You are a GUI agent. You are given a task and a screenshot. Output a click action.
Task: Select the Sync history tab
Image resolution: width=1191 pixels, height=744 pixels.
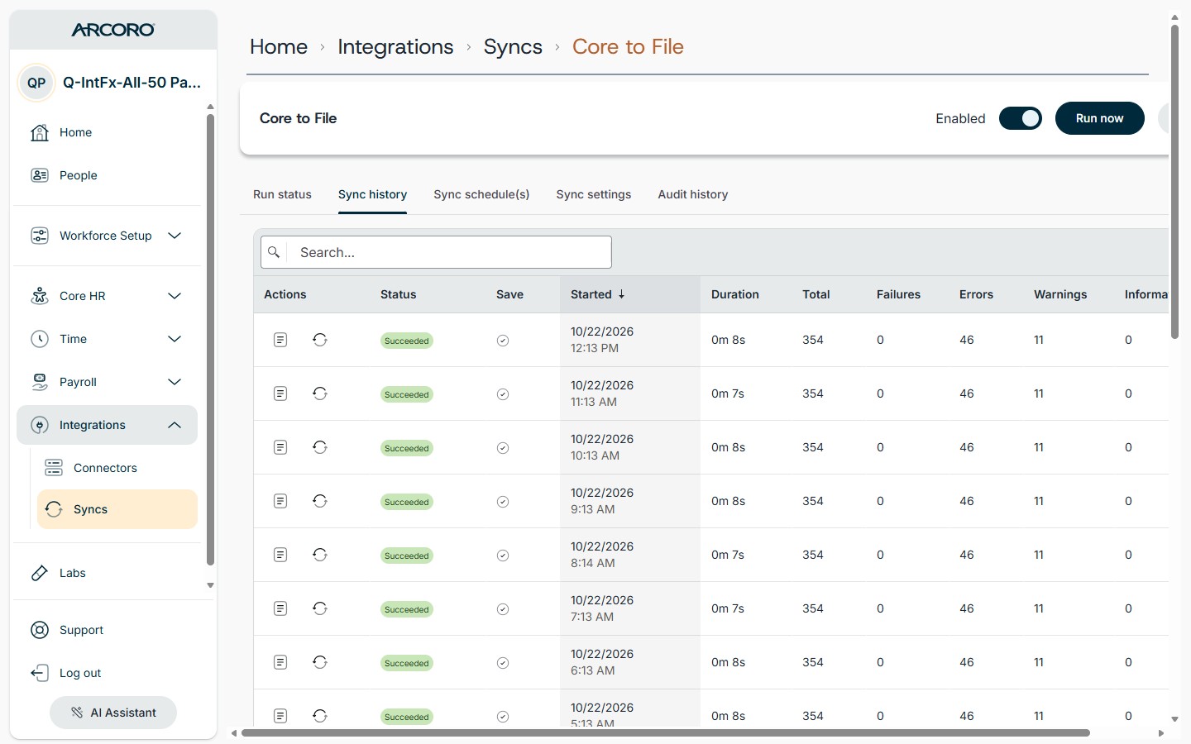(372, 194)
